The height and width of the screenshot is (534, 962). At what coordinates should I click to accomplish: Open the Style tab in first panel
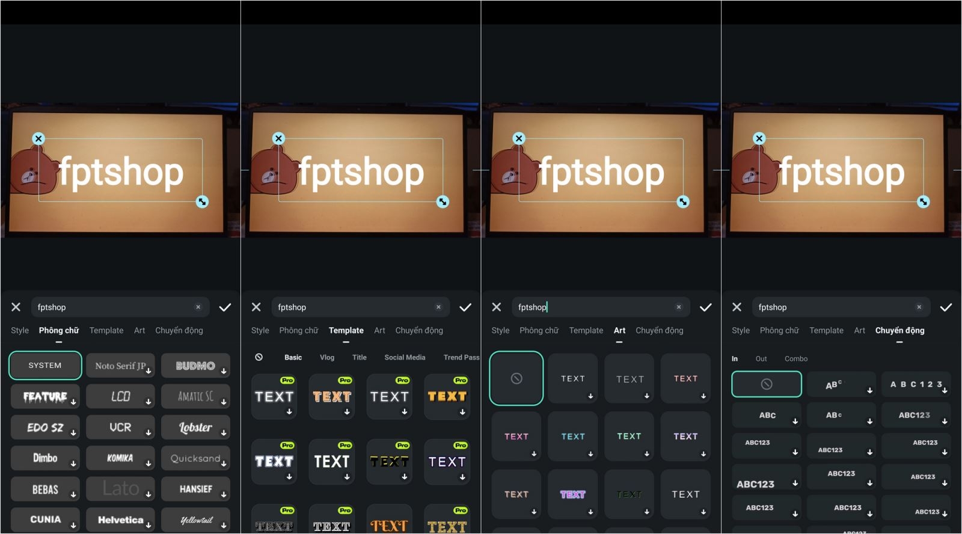[20, 331]
